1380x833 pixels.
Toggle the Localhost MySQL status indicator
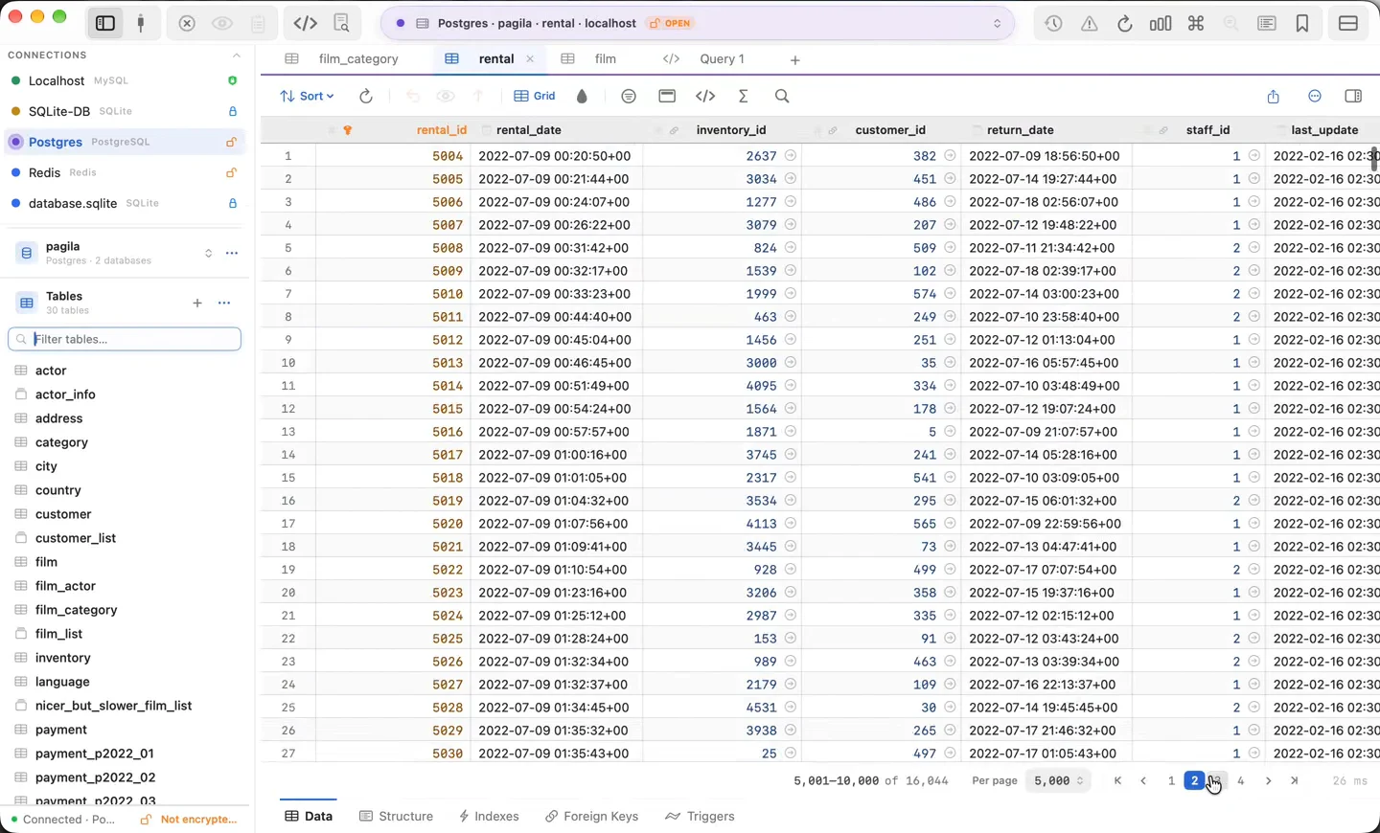coord(232,80)
